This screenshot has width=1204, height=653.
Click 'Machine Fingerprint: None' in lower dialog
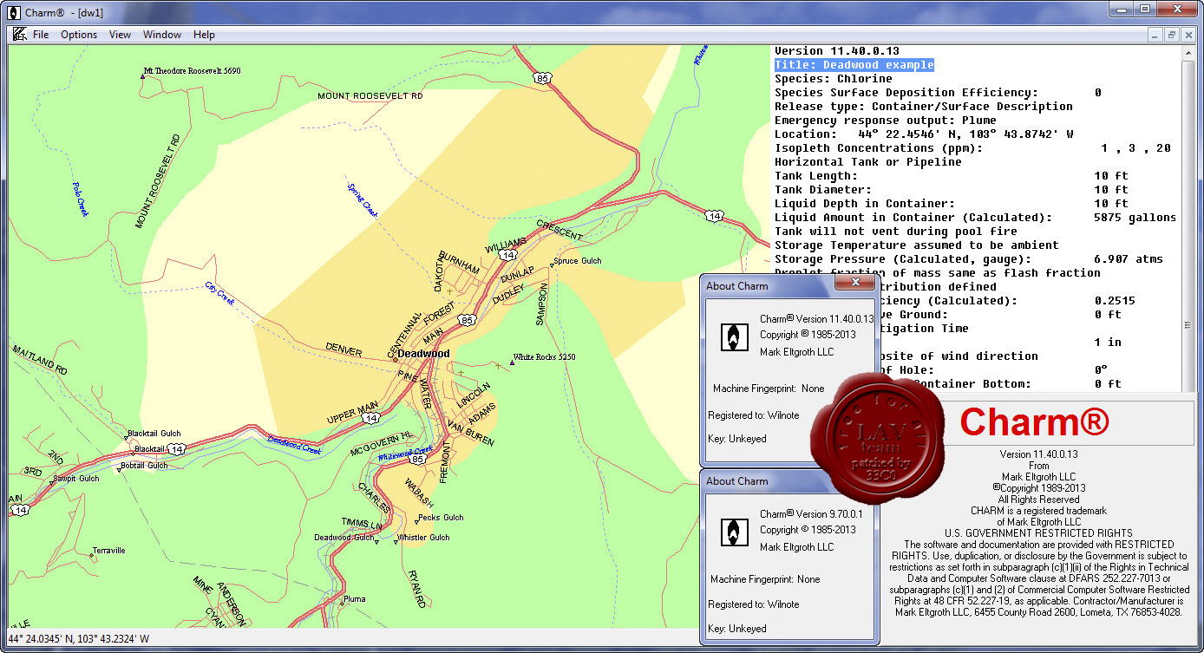(x=765, y=579)
